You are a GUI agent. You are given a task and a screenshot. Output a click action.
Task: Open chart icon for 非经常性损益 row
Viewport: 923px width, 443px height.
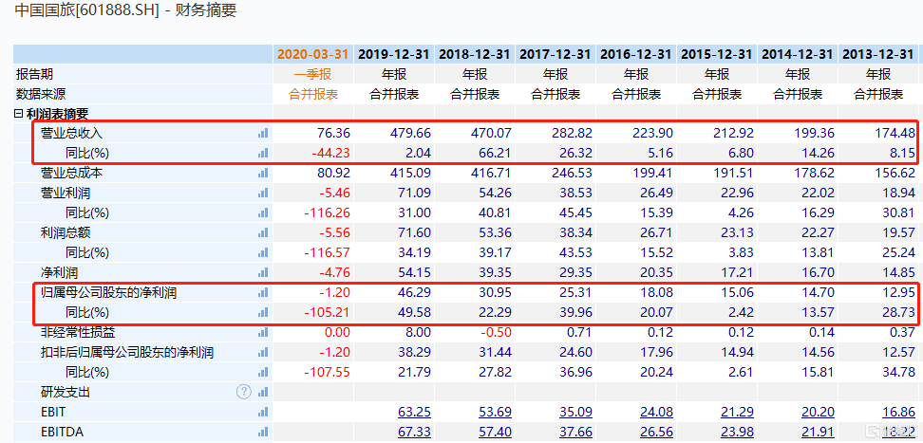[262, 332]
